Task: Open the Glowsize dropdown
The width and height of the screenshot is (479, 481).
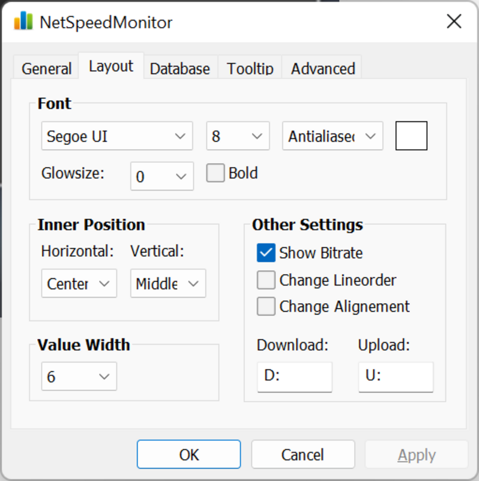Action: (x=162, y=176)
